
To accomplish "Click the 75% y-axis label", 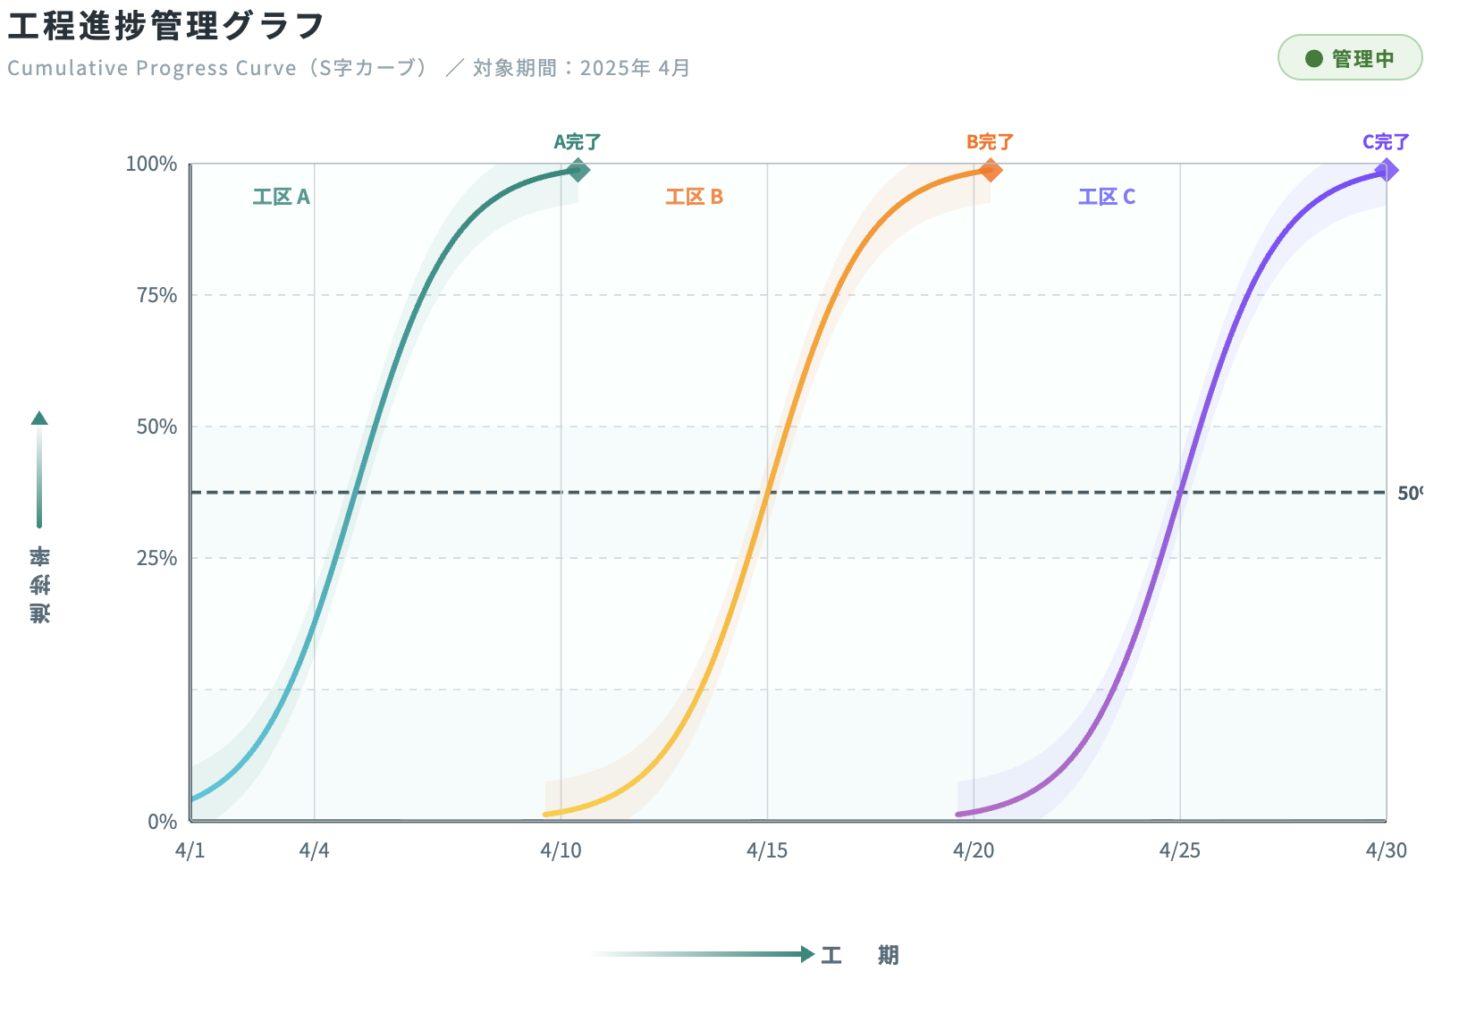I will 156,296.
